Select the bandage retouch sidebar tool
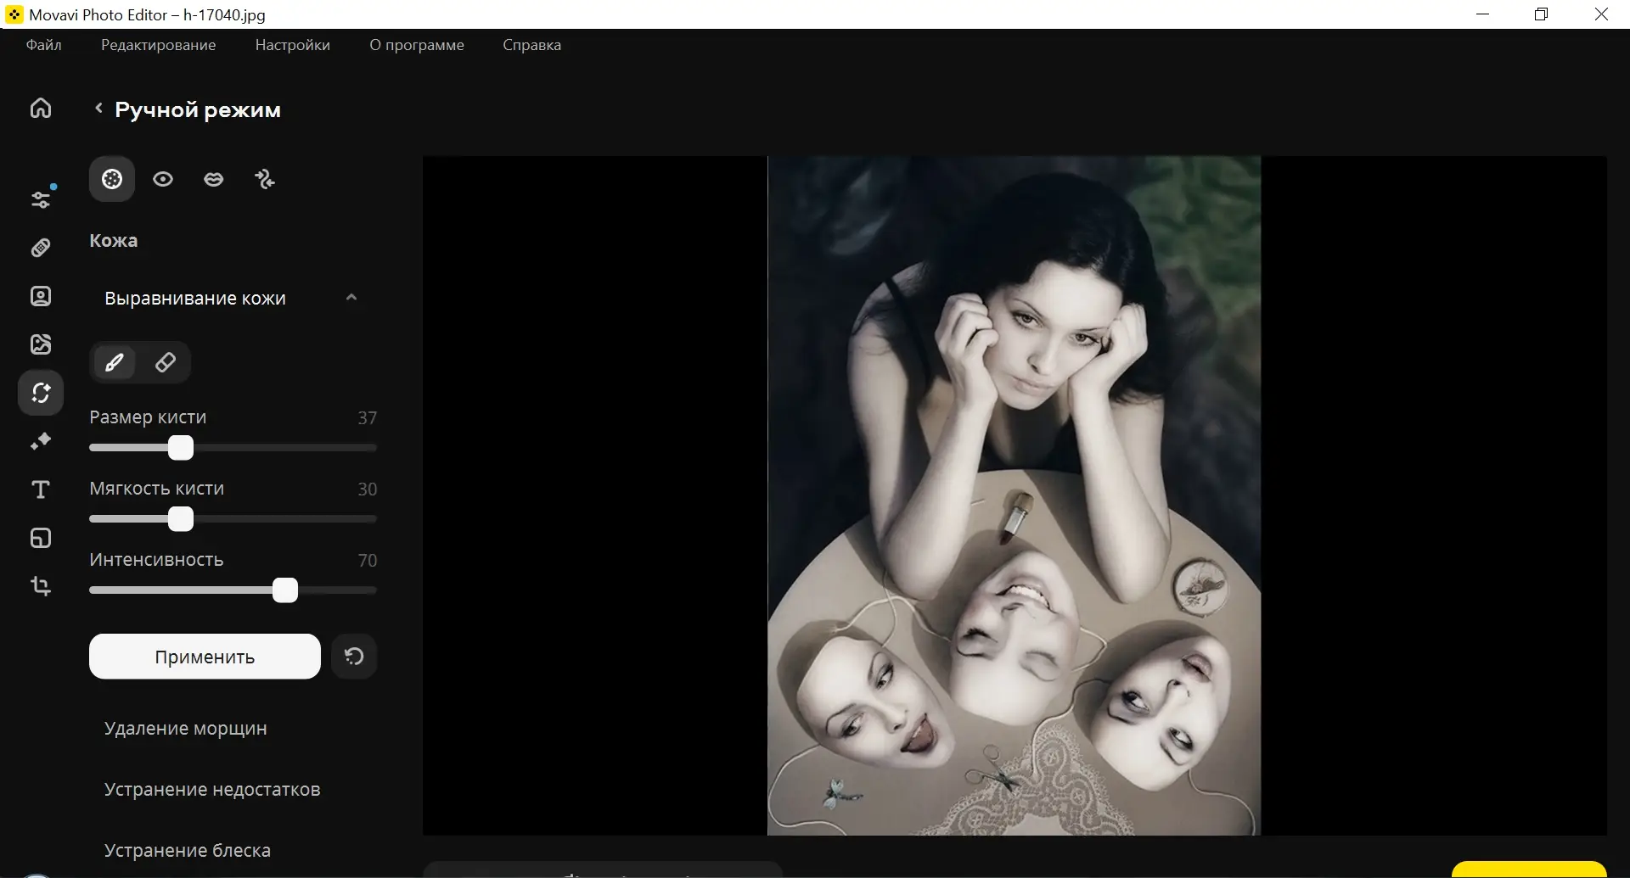The height and width of the screenshot is (878, 1630). pyautogui.click(x=41, y=248)
